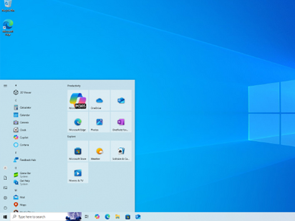Image resolution: width=295 pixels, height=221 pixels.
Task: Open Pictures from the Start sidebar
Action: pos(5,188)
